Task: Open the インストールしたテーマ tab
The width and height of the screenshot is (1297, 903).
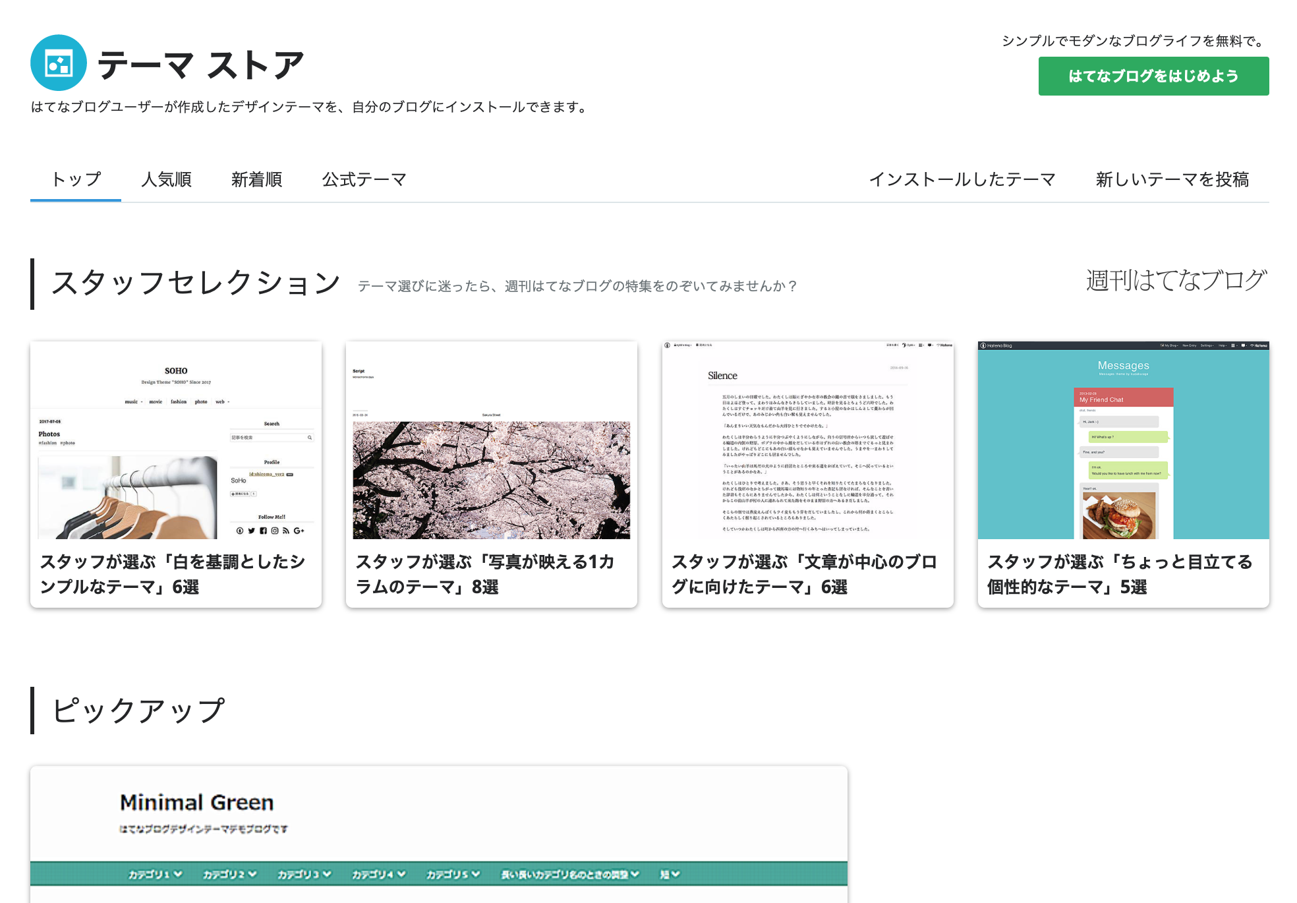Action: 962,179
